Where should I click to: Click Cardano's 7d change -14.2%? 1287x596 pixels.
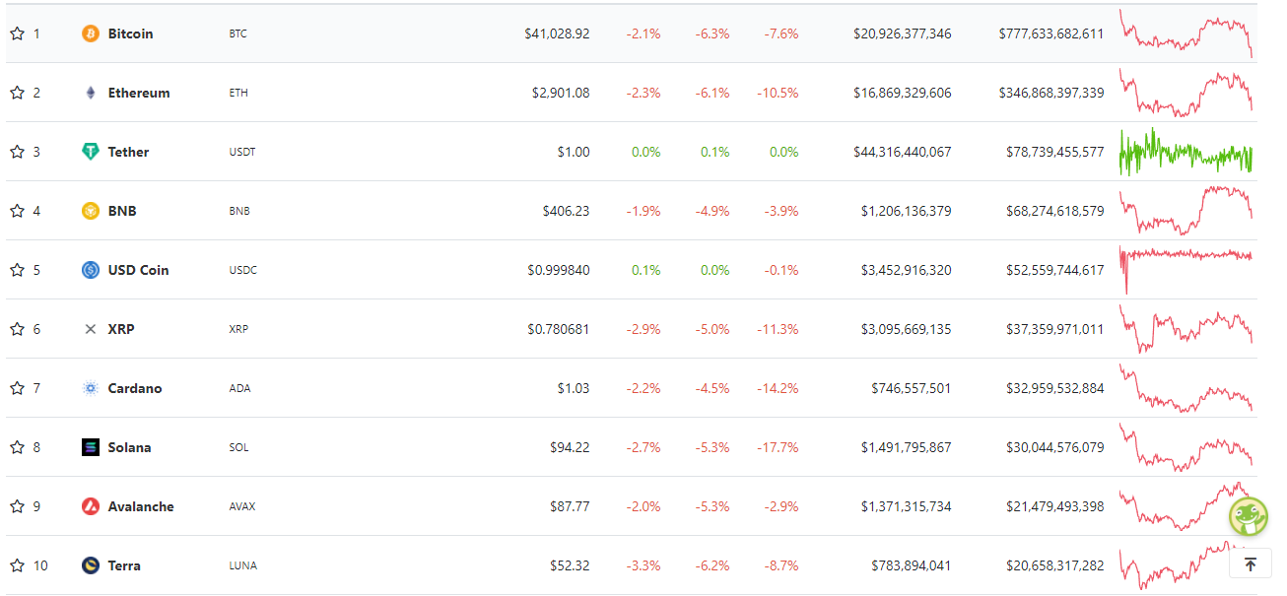click(x=778, y=388)
